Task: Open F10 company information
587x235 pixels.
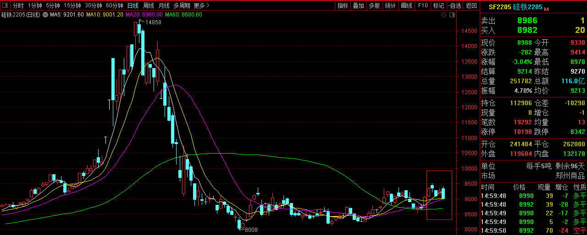Action: click(x=422, y=5)
